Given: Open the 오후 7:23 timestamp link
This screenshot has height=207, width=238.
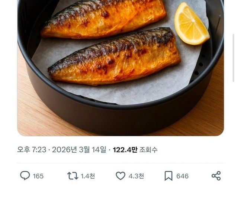Looking at the screenshot, I should 32,150.
